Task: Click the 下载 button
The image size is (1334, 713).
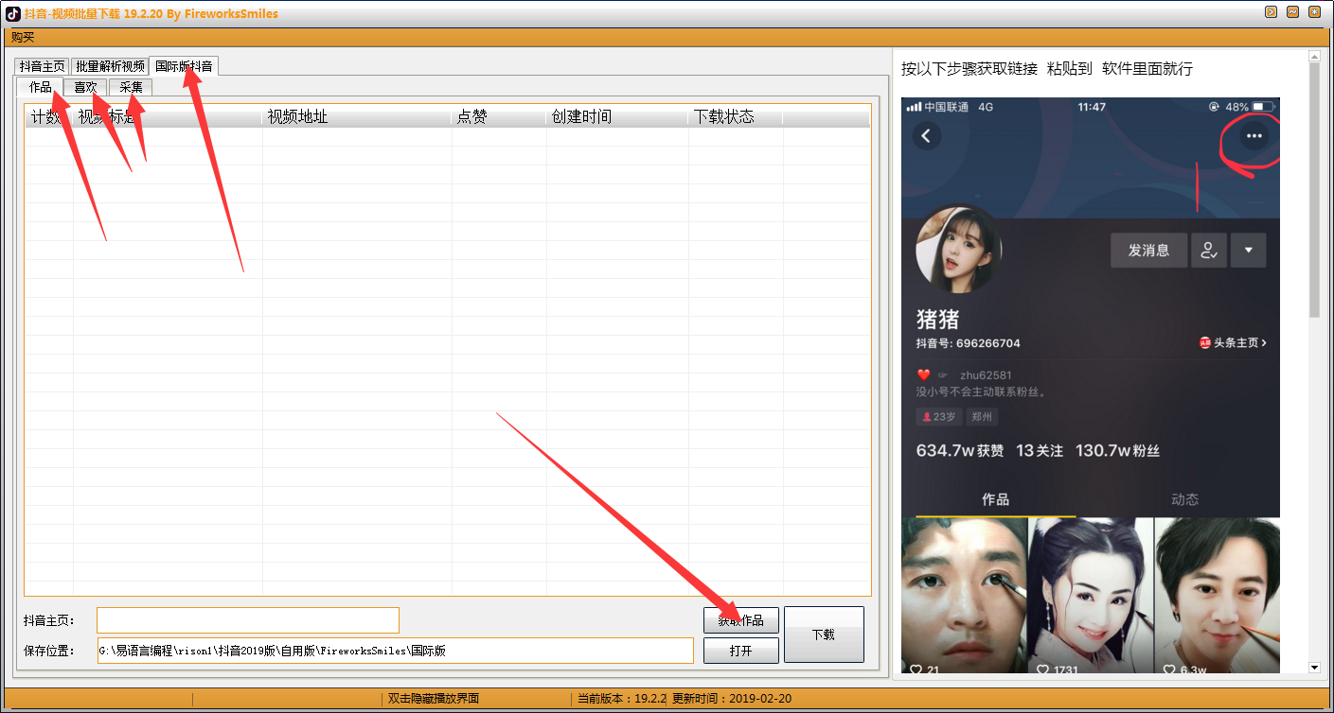Action: (824, 635)
